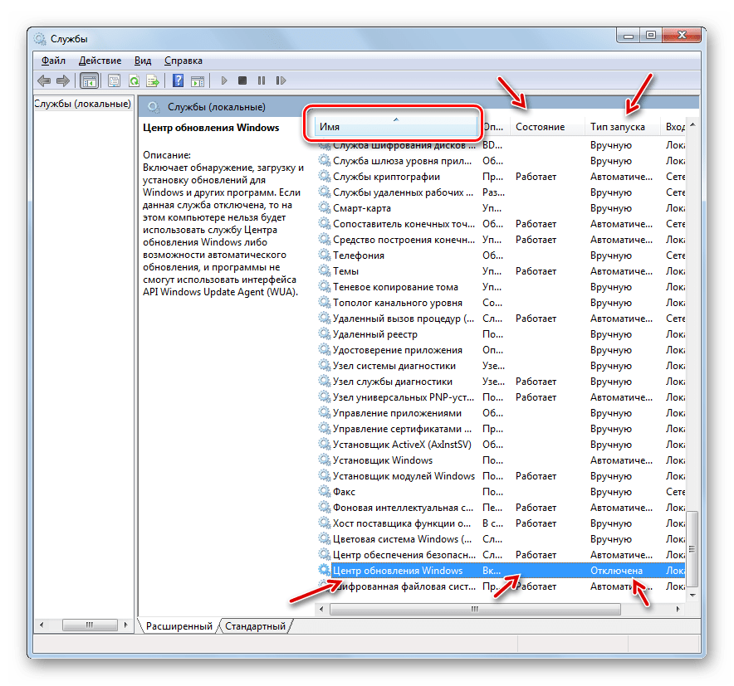Select the Хост поставщика функции service
Image resolution: width=734 pixels, height=686 pixels.
click(502, 523)
